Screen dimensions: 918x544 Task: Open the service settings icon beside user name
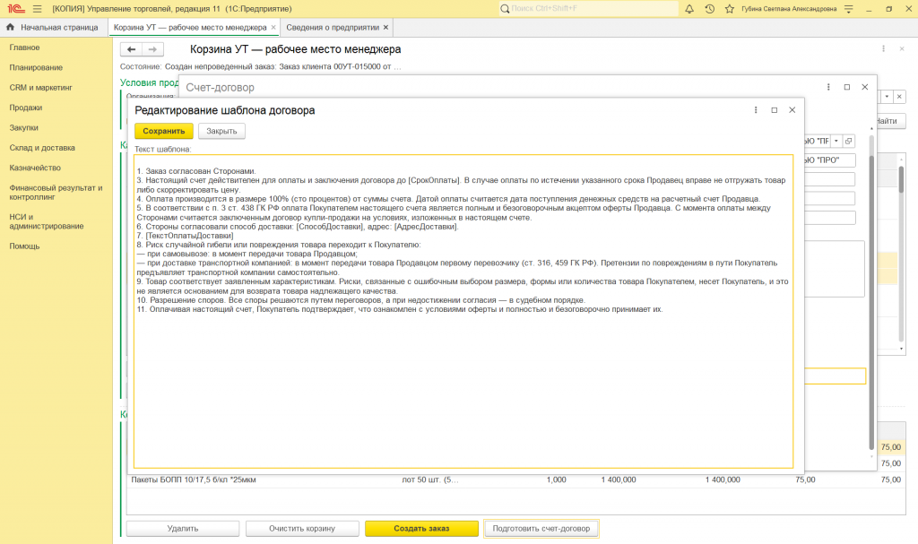point(848,9)
